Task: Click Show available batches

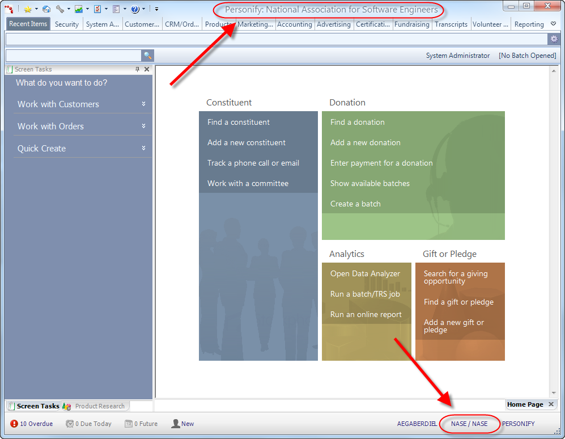Action: (x=370, y=183)
